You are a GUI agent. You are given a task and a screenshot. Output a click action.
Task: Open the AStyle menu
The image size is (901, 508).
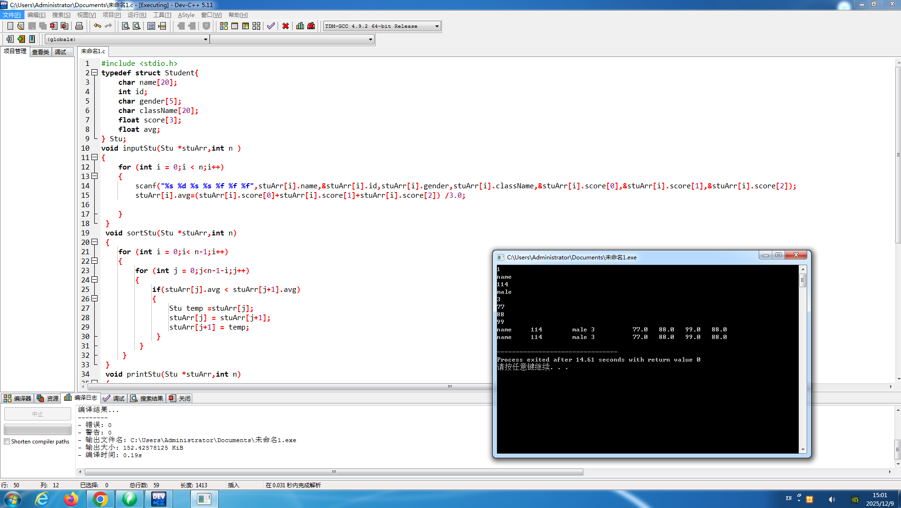click(186, 15)
